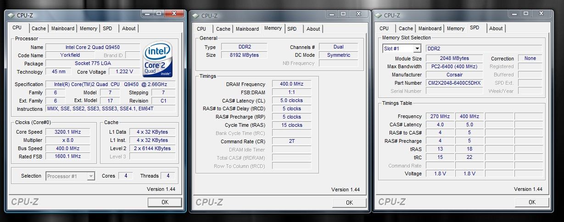Click the Command Rate value '2T'
This screenshot has width=564, height=222.
(x=291, y=141)
